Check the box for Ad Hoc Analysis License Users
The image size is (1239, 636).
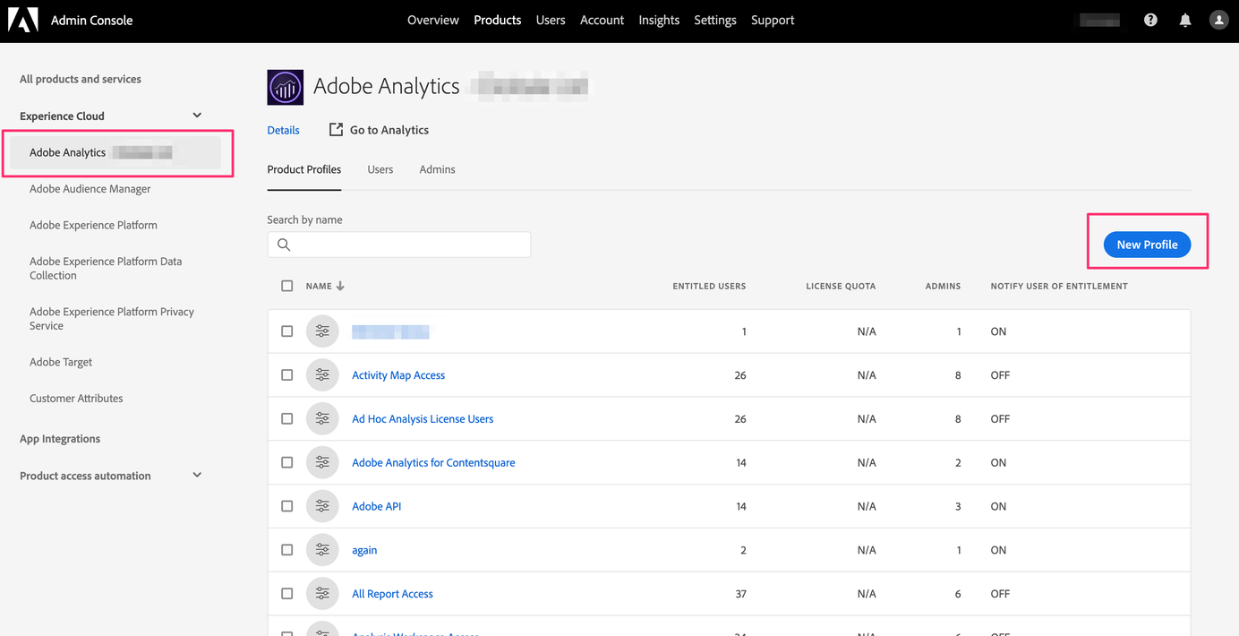click(x=287, y=419)
